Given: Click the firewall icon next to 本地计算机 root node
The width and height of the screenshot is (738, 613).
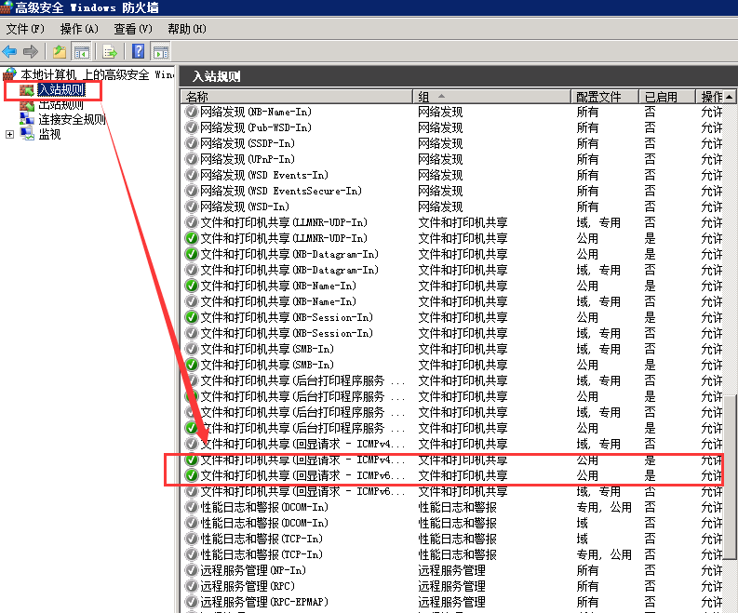Looking at the screenshot, I should 9,74.
